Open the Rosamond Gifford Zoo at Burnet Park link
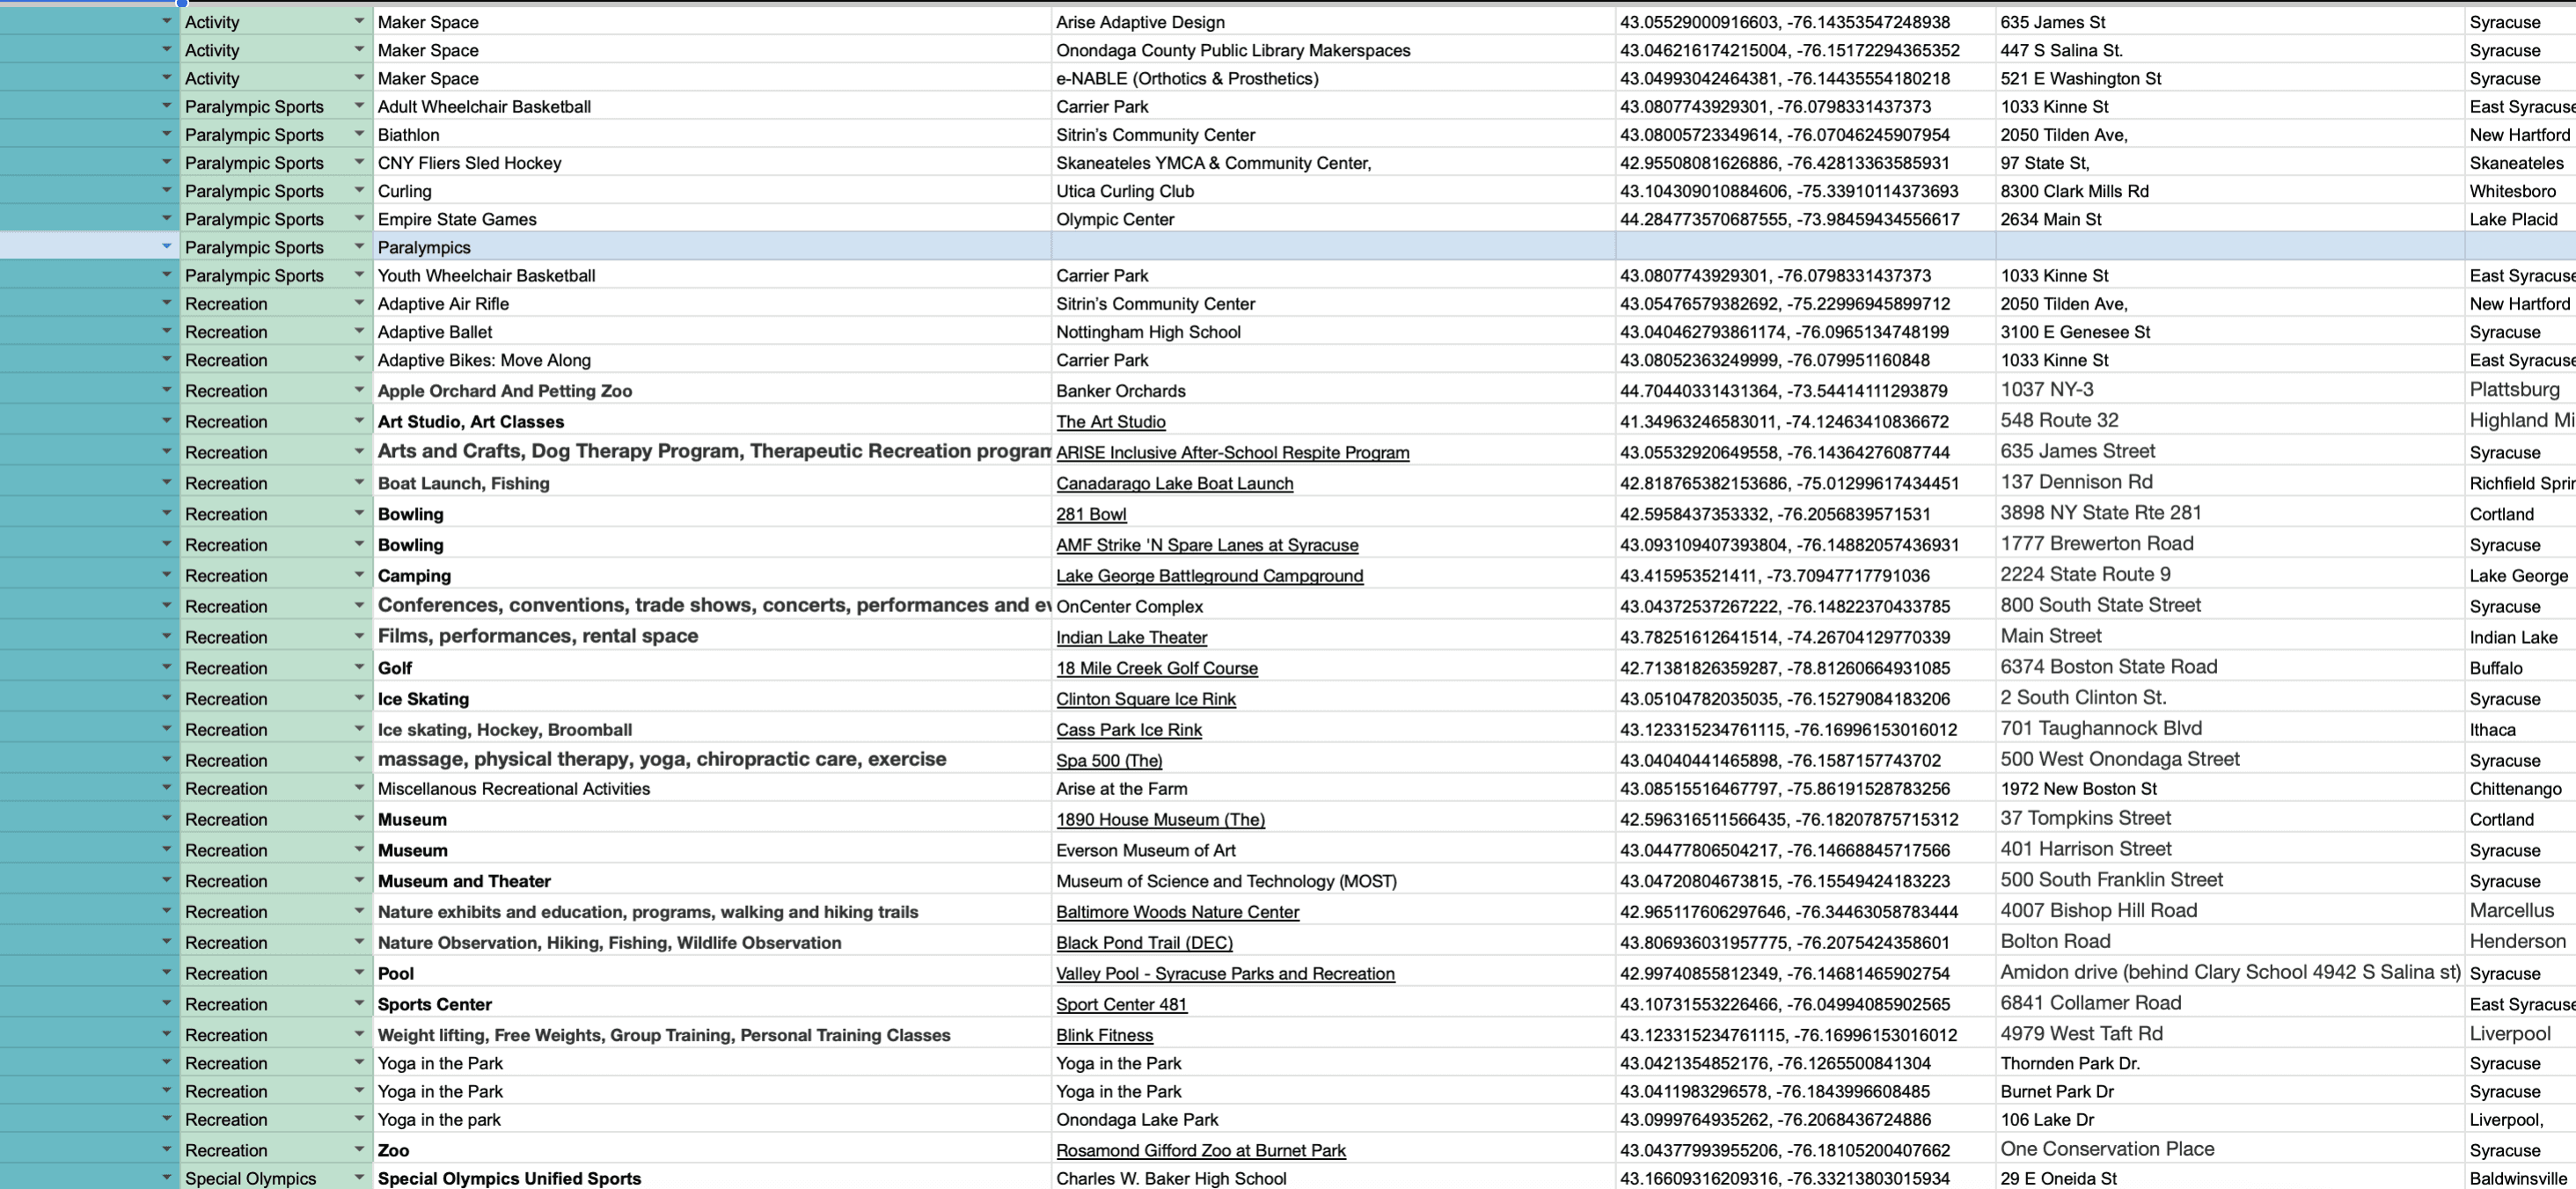Image resolution: width=2576 pixels, height=1189 pixels. pyautogui.click(x=1200, y=1150)
